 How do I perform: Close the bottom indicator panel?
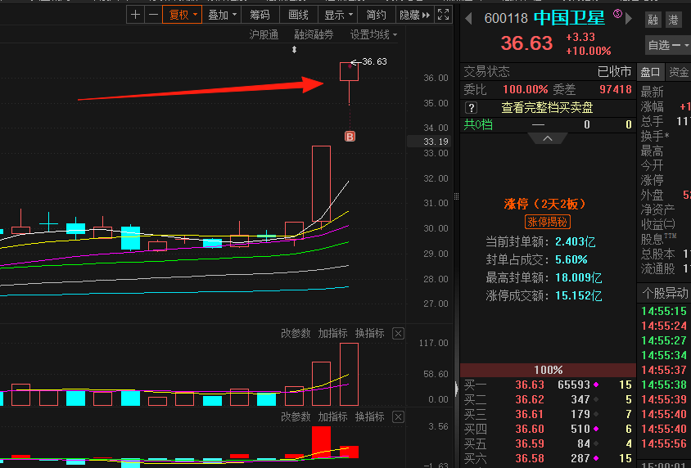coord(398,417)
